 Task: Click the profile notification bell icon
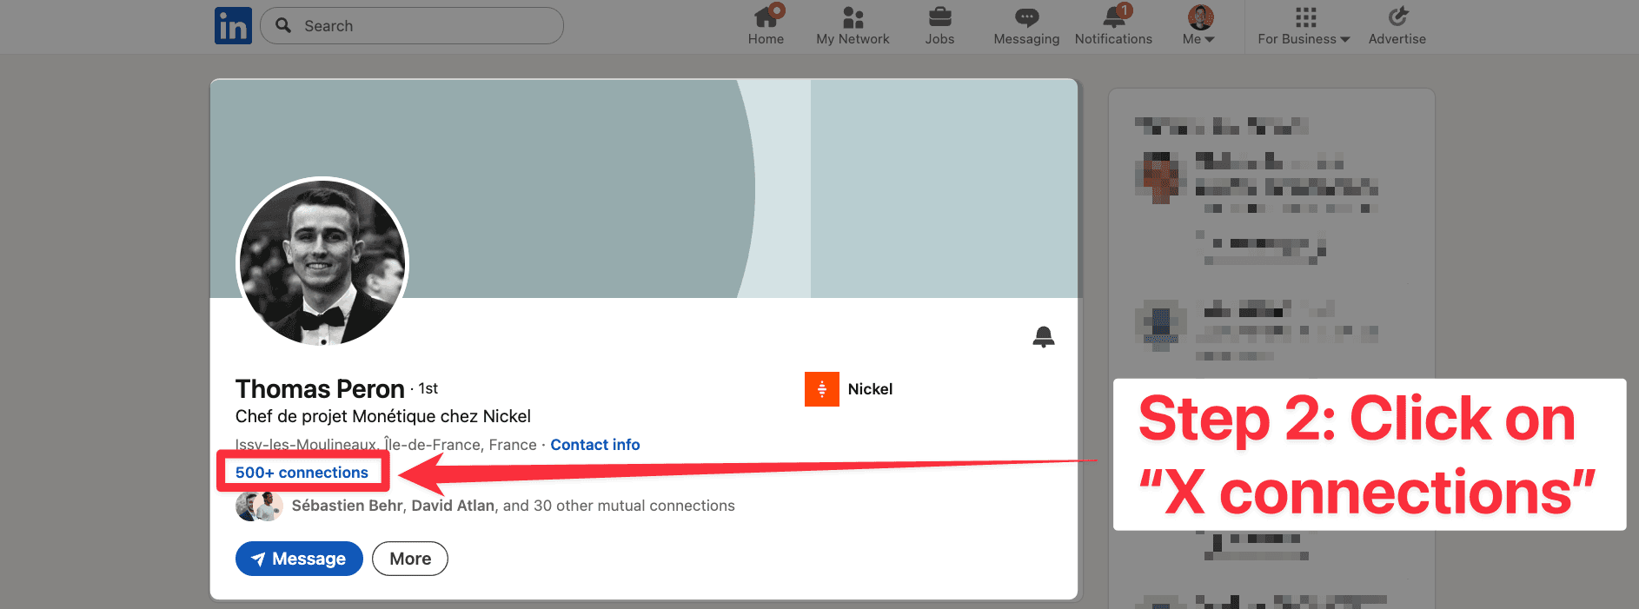click(x=1043, y=337)
